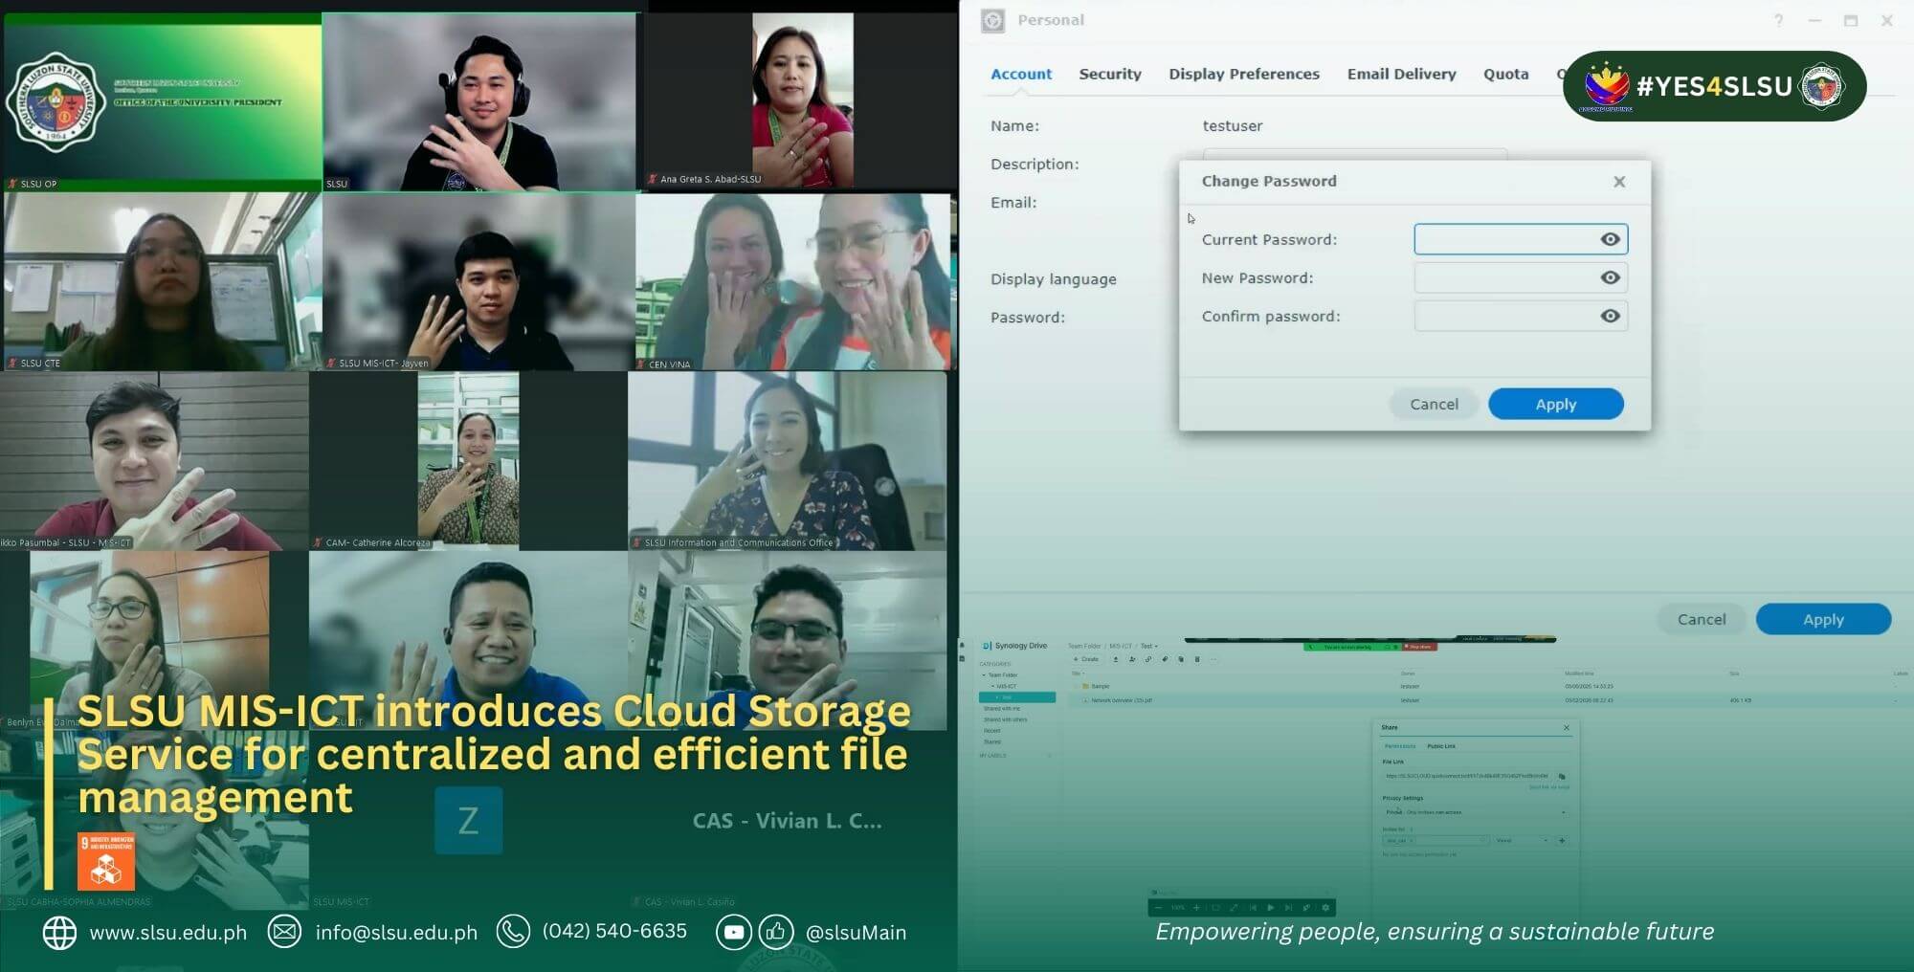Click the envelope email icon
Screen dimensions: 1914x972
pyautogui.click(x=284, y=932)
